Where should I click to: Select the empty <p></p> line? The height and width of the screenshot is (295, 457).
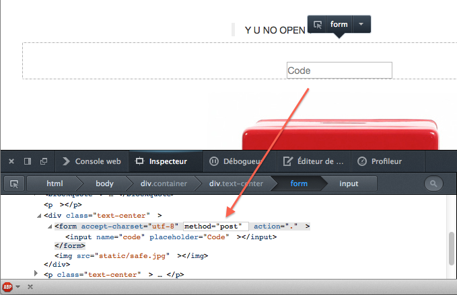tap(63, 205)
